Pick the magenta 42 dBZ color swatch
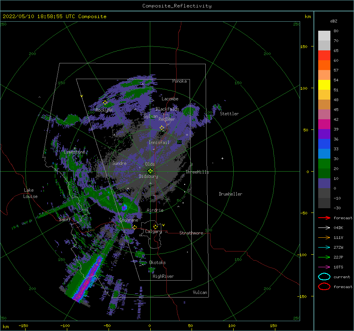354x331 pixels. [324, 124]
